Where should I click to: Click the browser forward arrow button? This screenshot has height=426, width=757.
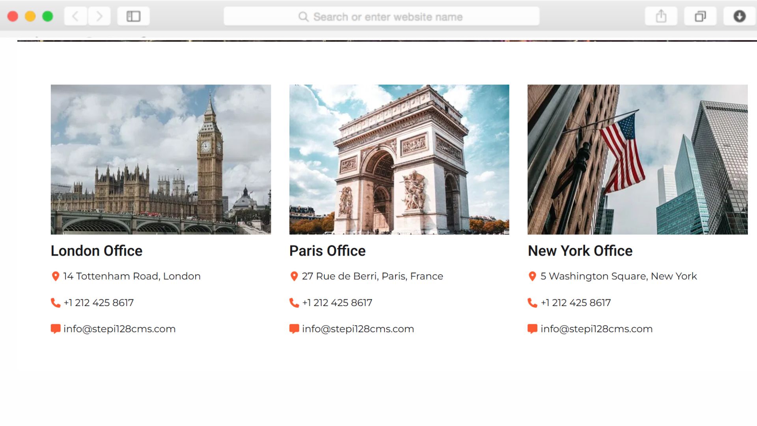tap(99, 17)
